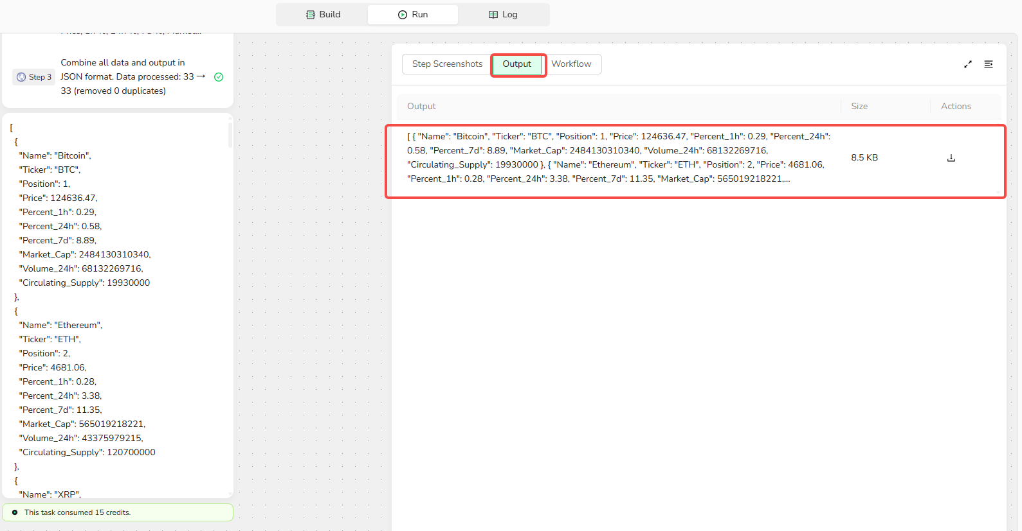The image size is (1022, 531).
Task: Open the panel menu lines icon
Action: click(x=989, y=64)
